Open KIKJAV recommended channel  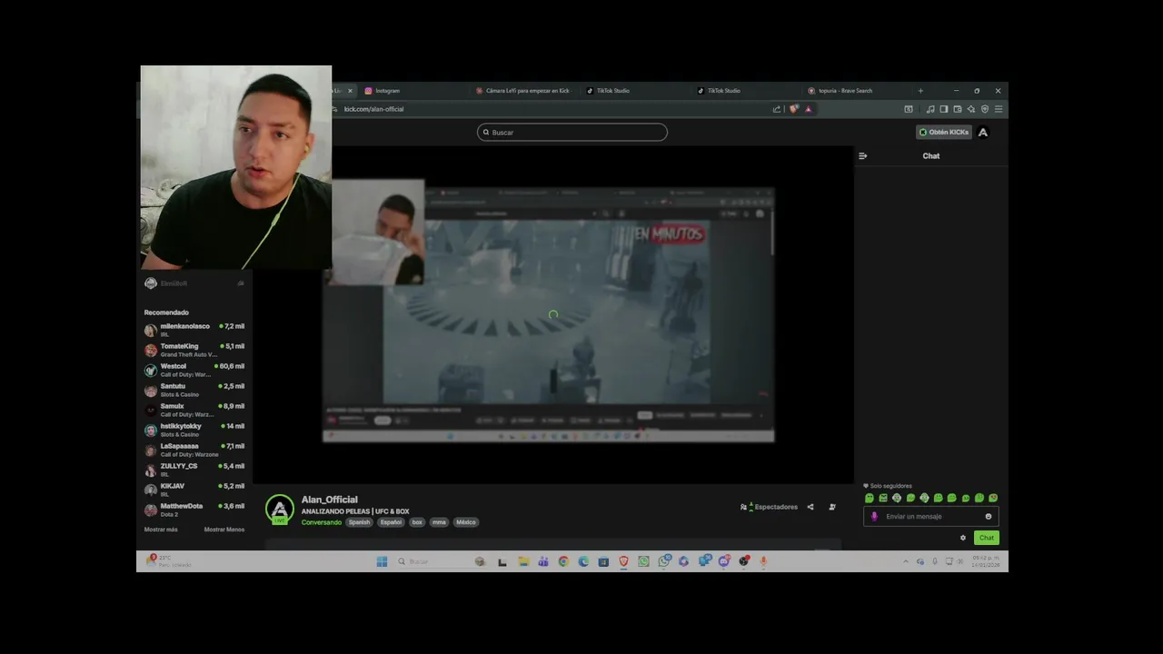tap(194, 490)
